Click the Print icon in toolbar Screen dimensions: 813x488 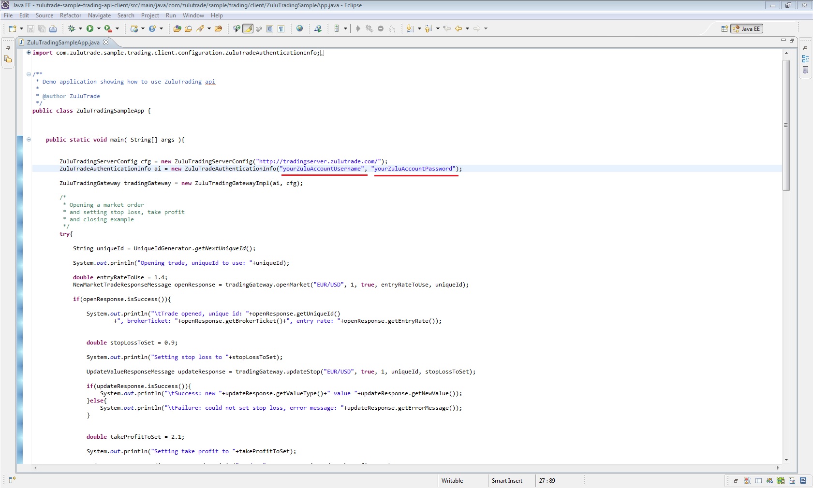53,29
